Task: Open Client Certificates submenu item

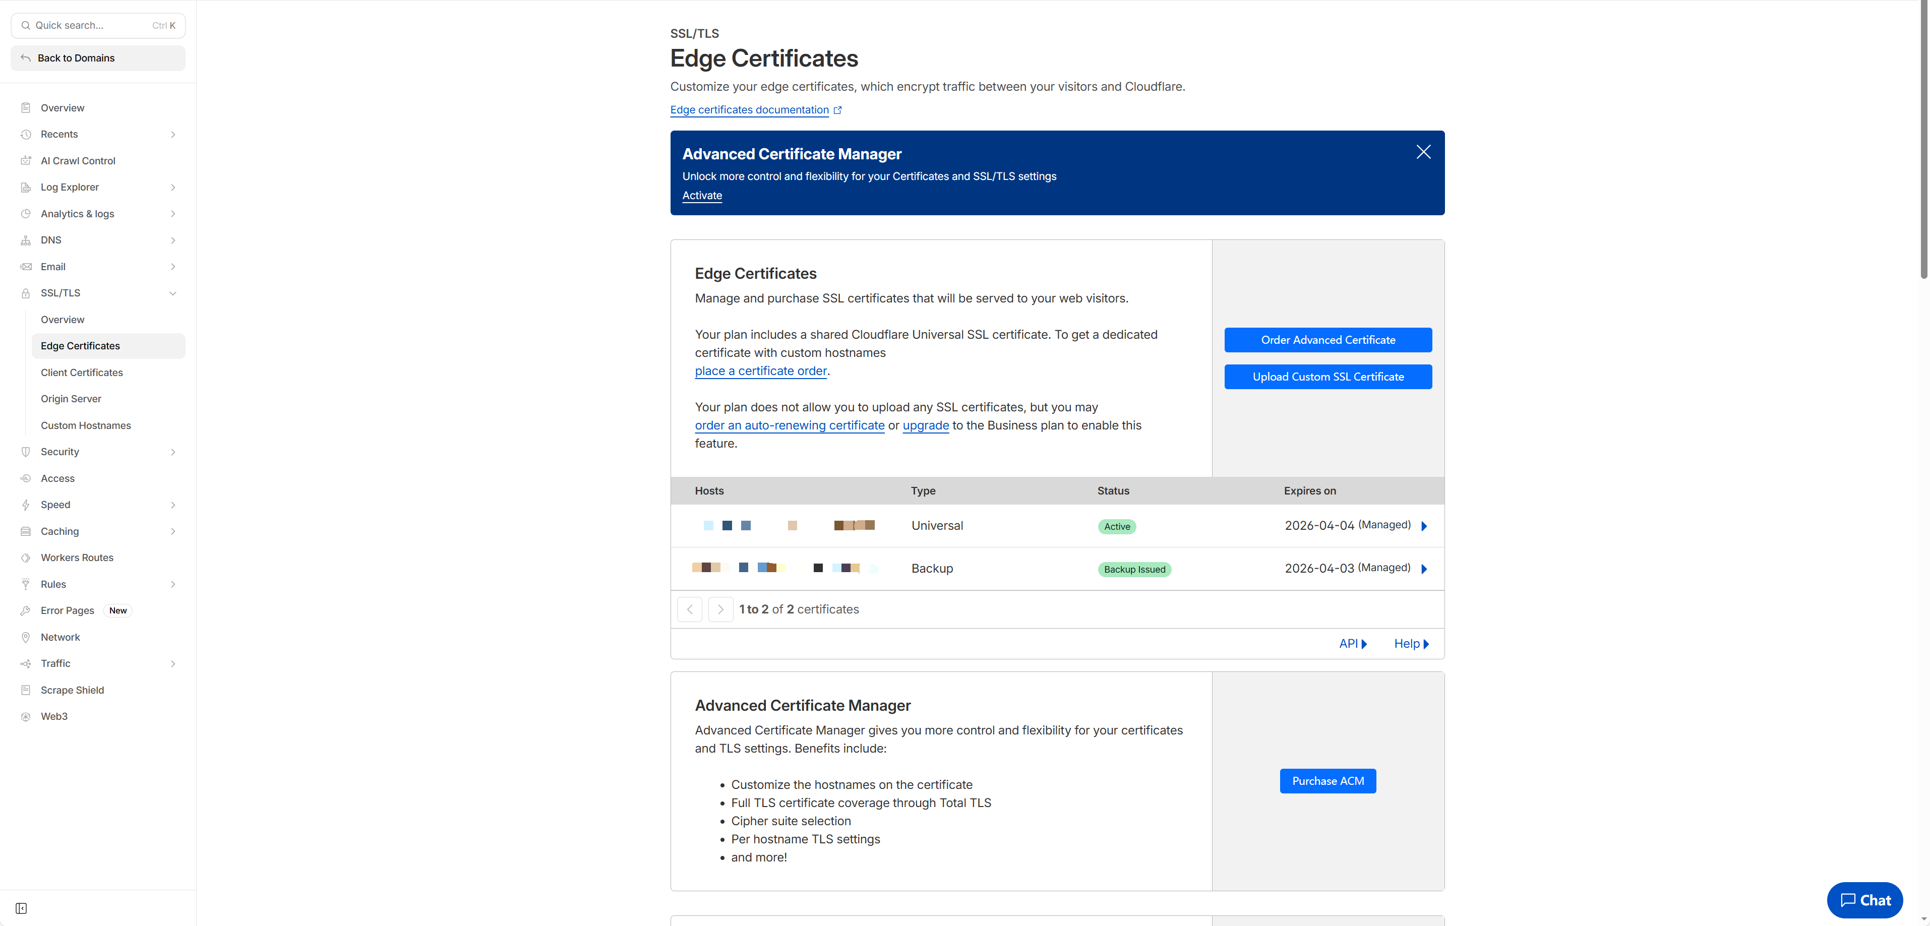Action: coord(82,373)
